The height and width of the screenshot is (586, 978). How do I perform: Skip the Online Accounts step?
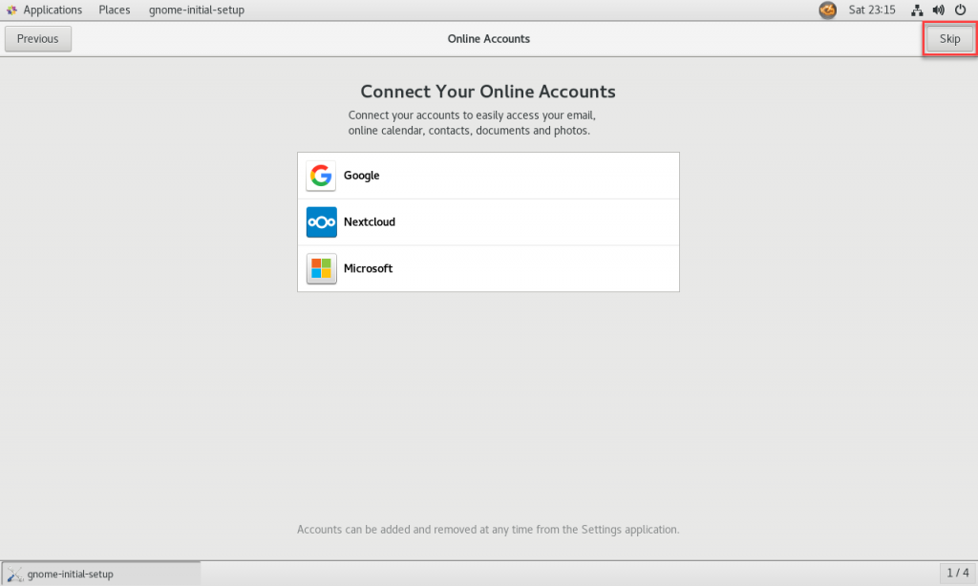[949, 38]
